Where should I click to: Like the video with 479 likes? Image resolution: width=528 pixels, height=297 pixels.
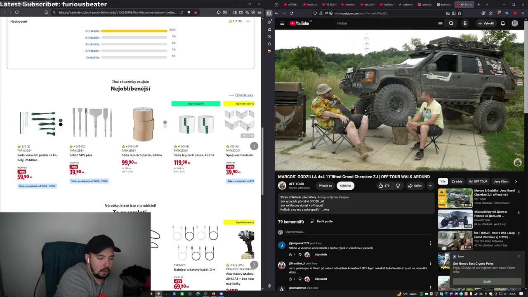pyautogui.click(x=384, y=186)
